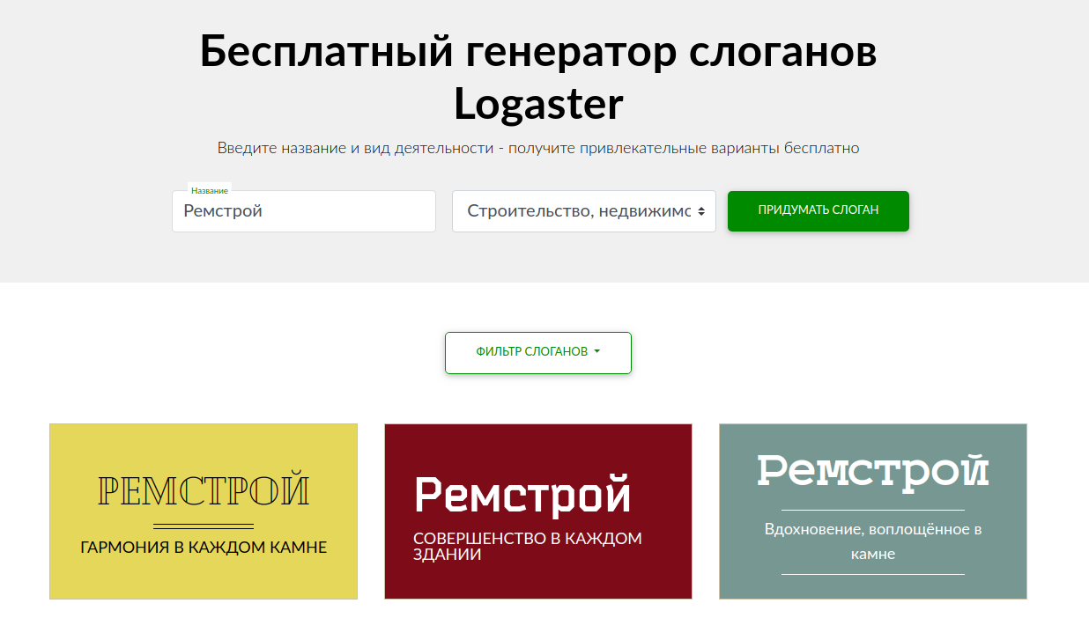Click the outlined "РЕМСТРОЙ" logo on yellow card
Image resolution: width=1089 pixels, height=618 pixels.
click(204, 491)
